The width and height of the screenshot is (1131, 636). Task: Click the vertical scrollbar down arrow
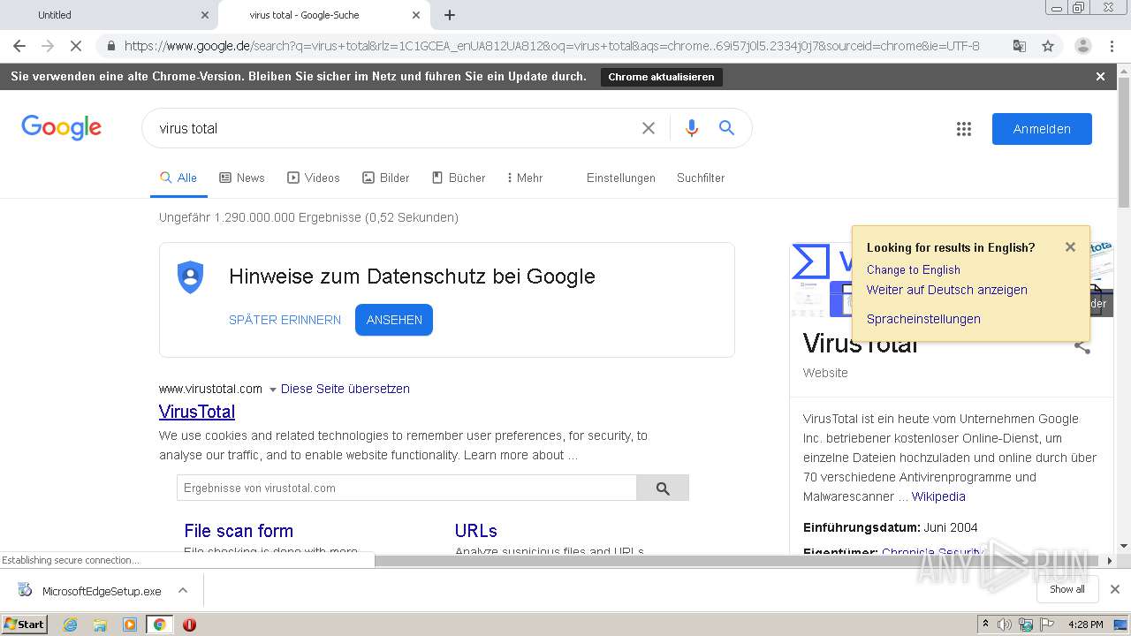[x=1124, y=547]
